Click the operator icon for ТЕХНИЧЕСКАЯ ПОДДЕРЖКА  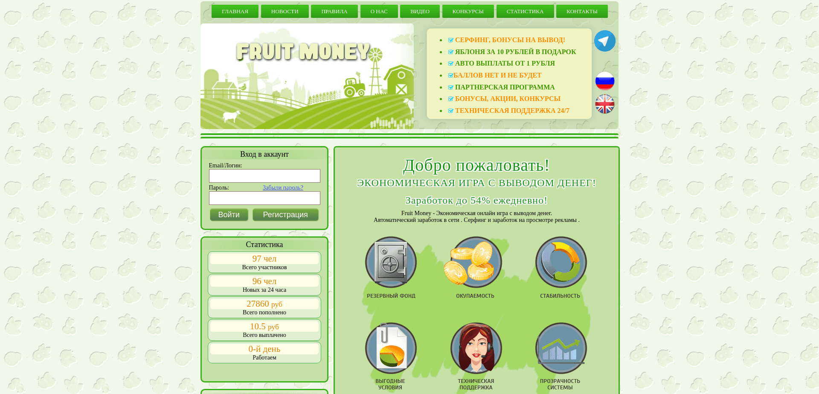click(475, 348)
